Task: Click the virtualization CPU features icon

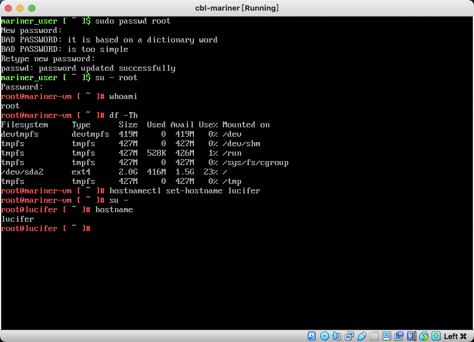Action: click(x=412, y=336)
